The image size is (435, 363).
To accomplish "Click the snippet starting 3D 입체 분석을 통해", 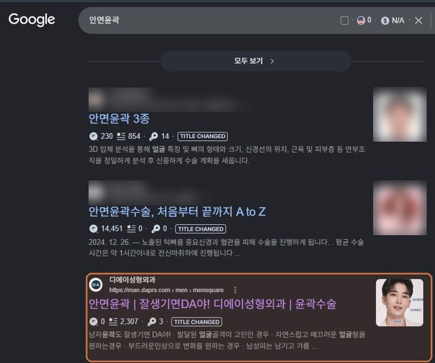I will [227, 155].
